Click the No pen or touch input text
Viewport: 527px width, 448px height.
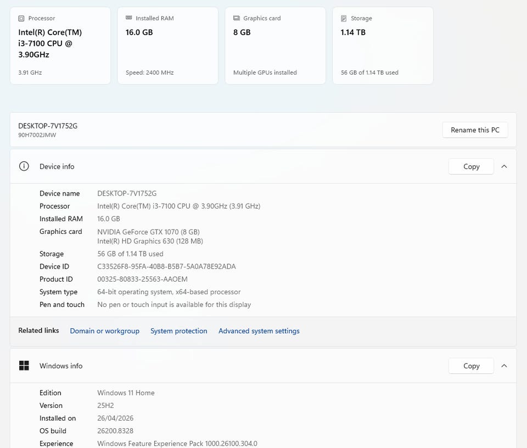click(x=174, y=305)
